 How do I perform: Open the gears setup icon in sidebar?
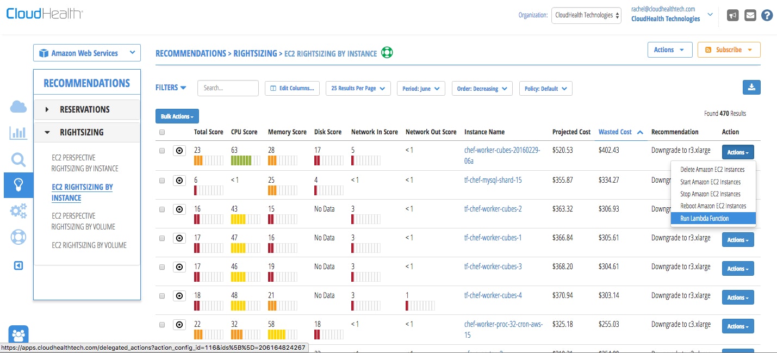pos(18,211)
